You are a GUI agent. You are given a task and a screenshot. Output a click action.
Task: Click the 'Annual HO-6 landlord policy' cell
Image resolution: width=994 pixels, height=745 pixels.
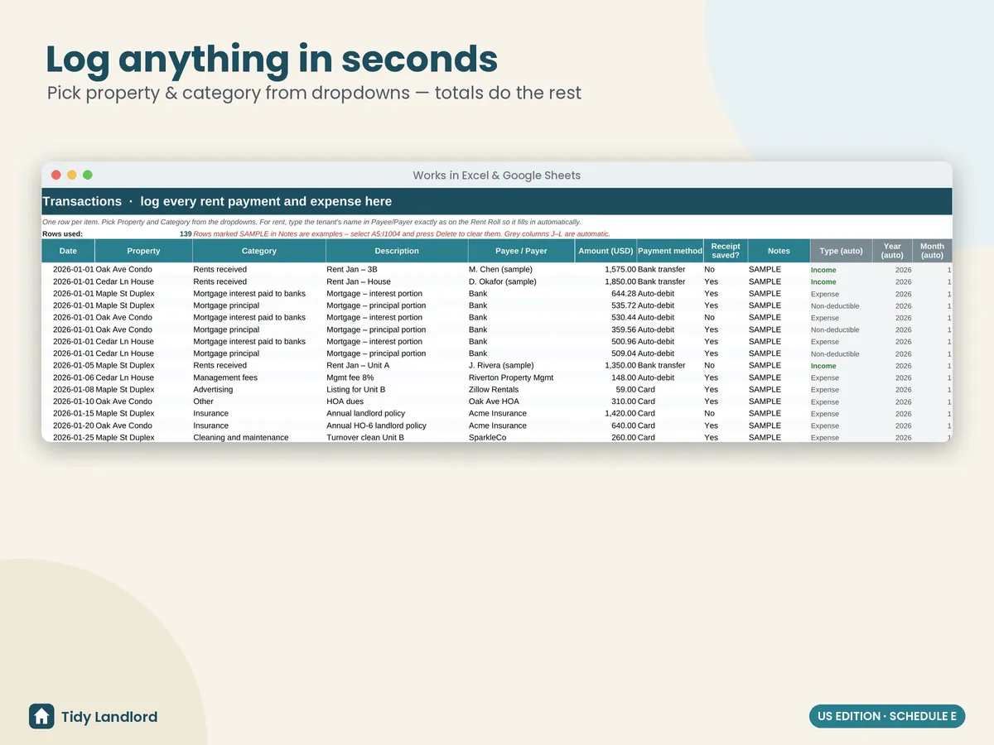(x=397, y=425)
